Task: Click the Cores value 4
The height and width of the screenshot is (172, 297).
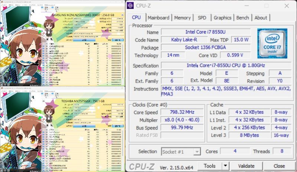Action: click(235, 151)
